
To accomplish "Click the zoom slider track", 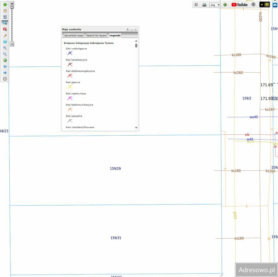I will point(12,25).
